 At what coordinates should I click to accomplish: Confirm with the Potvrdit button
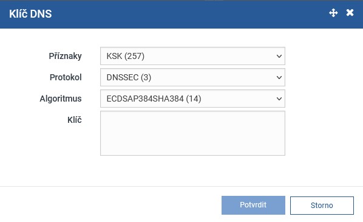pyautogui.click(x=253, y=205)
